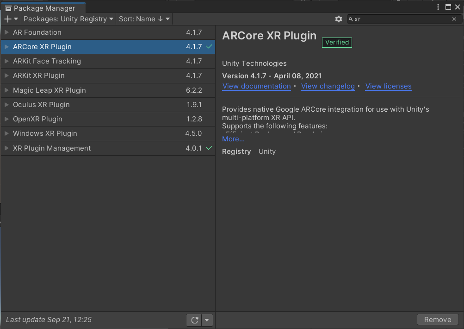Open the Sort: Name dropdown

[x=144, y=19]
